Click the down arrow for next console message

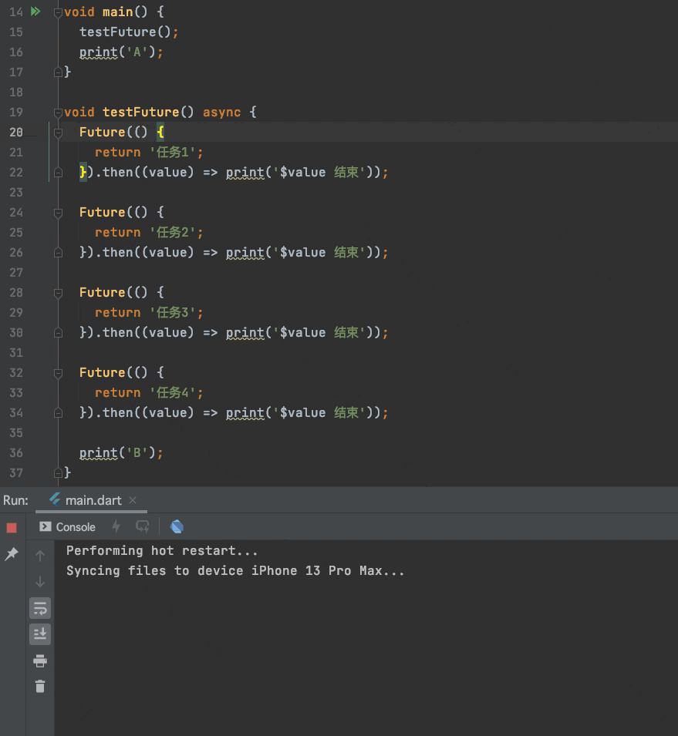click(x=39, y=581)
